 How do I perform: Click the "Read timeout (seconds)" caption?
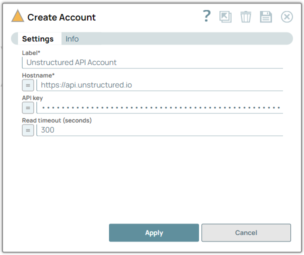pos(57,120)
